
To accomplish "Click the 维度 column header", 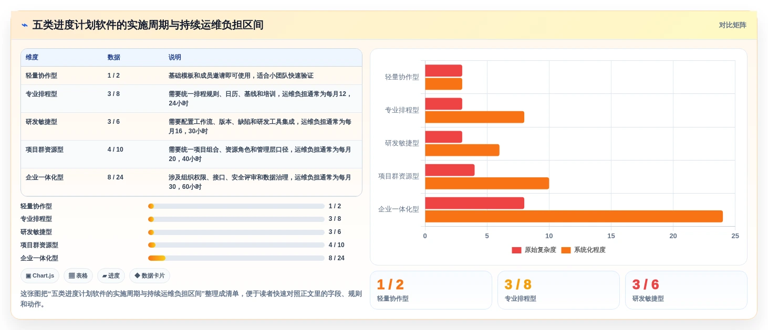I will coord(32,57).
